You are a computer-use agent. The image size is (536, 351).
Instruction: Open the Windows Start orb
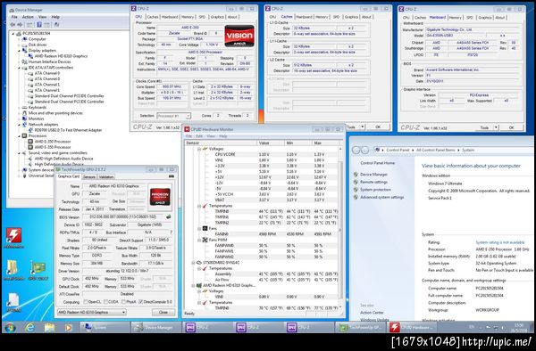coord(10,328)
